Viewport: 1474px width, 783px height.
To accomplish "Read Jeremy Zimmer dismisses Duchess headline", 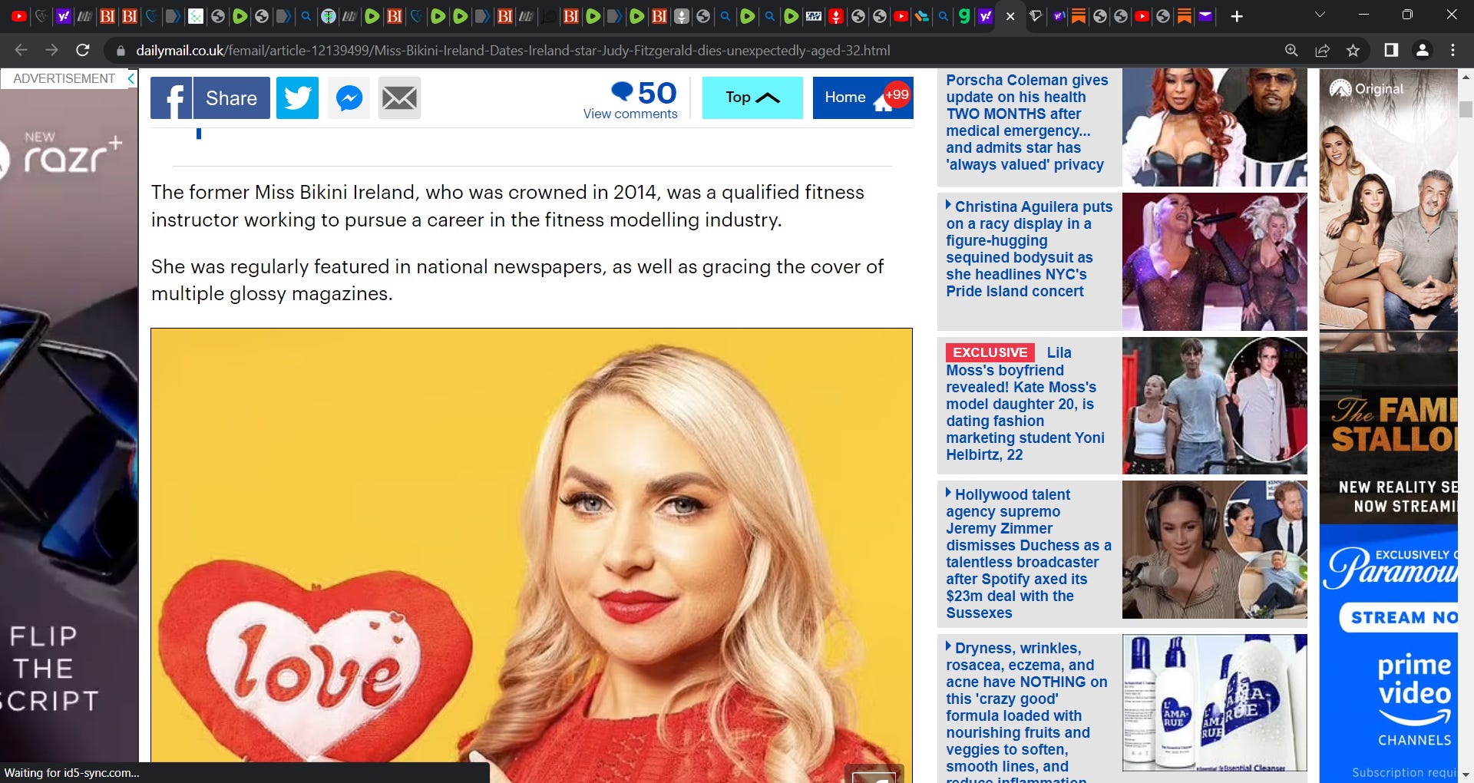I will [x=1029, y=553].
